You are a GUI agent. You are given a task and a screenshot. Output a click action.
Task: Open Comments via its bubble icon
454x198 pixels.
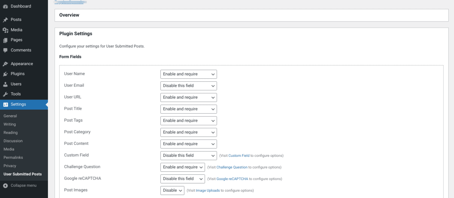click(x=6, y=50)
